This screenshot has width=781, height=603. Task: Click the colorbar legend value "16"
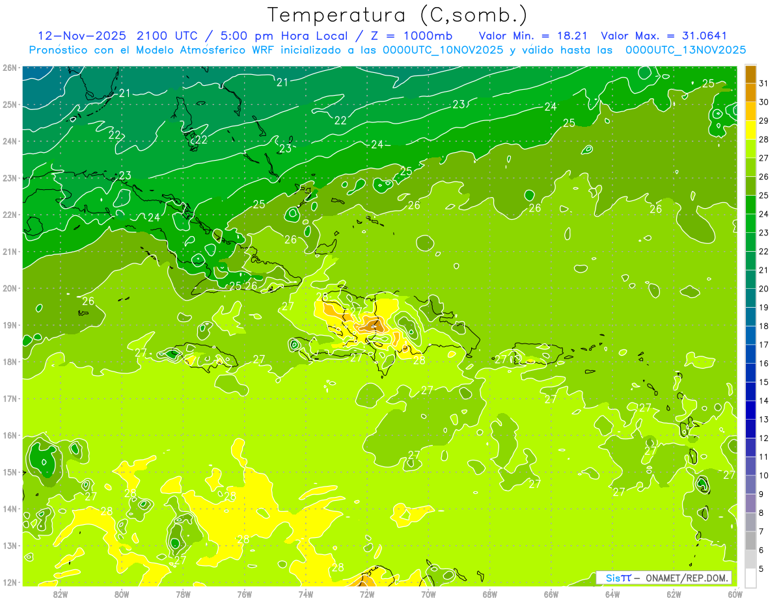[764, 364]
